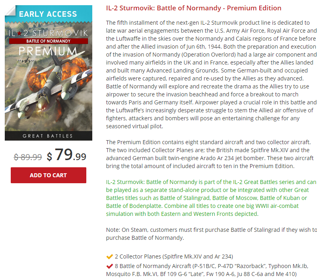Open the Battle of Normandy Premium Edition title
The height and width of the screenshot is (278, 317).
(194, 8)
